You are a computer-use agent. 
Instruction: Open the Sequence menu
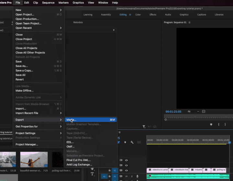[x=48, y=3]
